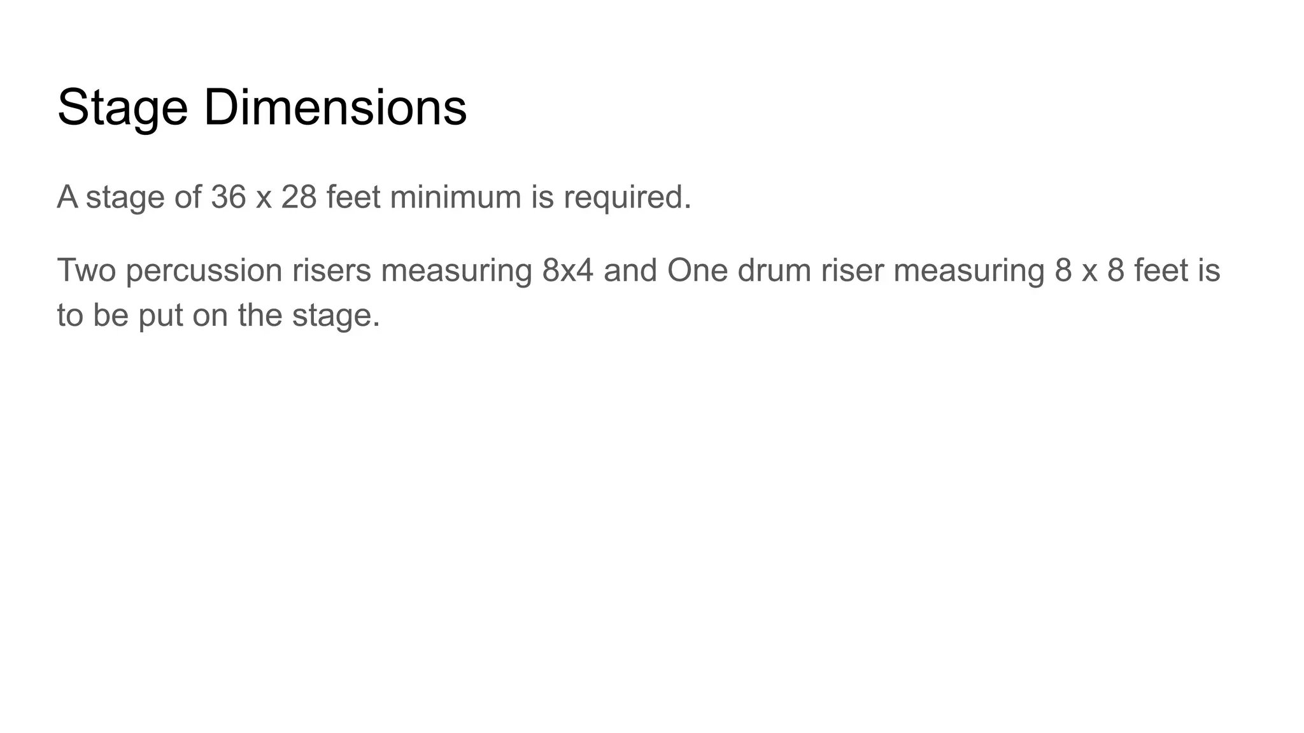Click the word 'required.' in first paragraph
1304x733 pixels.
tap(627, 198)
